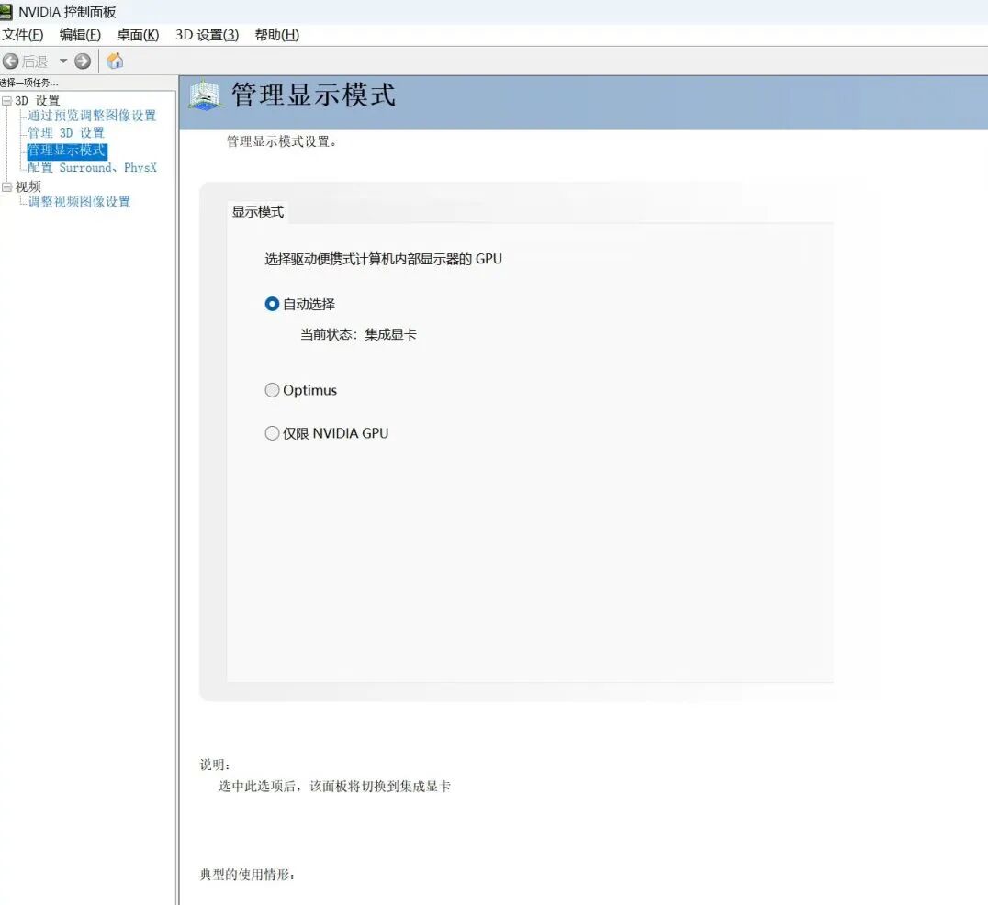This screenshot has height=905, width=988.
Task: Enable 仅限 NVIDIA GPU option
Action: (272, 433)
